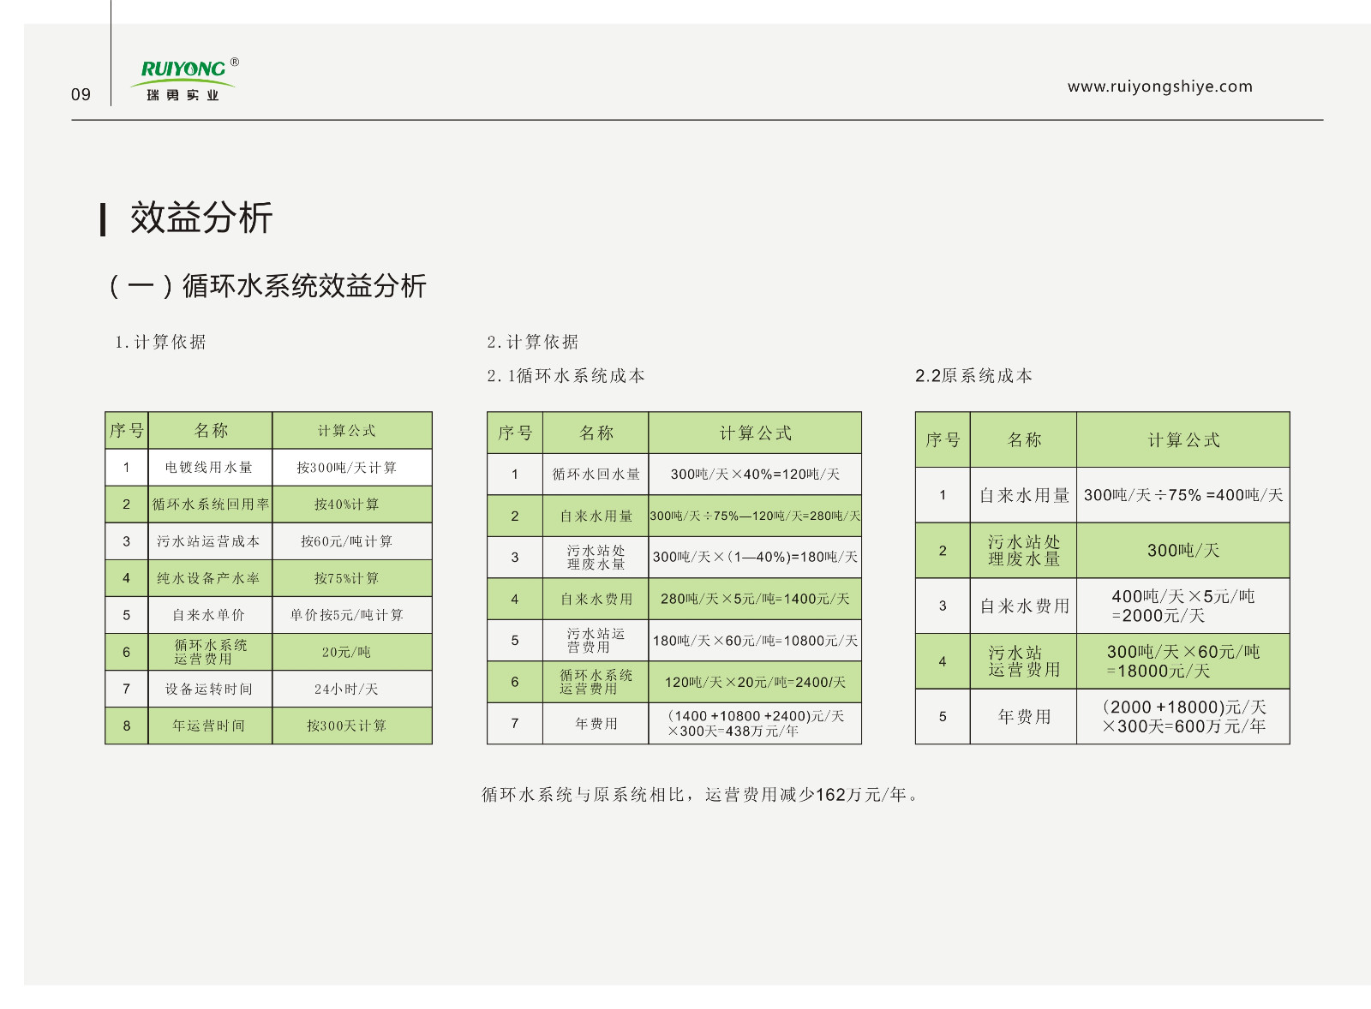Select the 按60元/吨计算 cell
This screenshot has width=1371, height=1009.
[x=352, y=541]
